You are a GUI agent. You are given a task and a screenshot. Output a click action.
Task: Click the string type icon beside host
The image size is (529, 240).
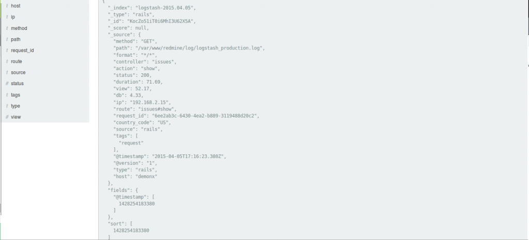coord(7,6)
